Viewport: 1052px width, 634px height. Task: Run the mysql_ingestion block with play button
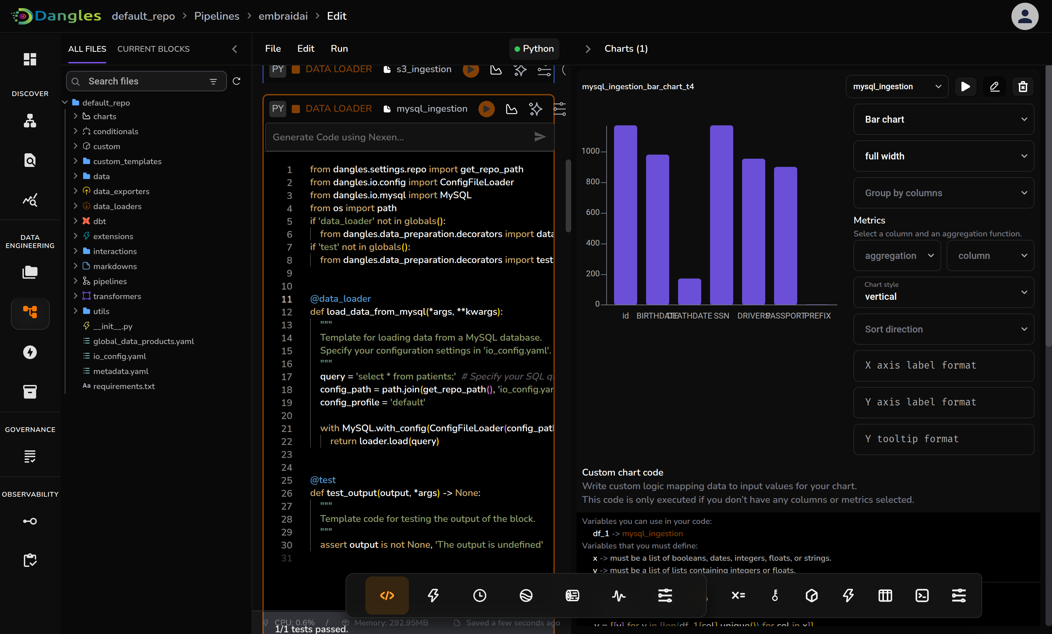[x=486, y=109]
